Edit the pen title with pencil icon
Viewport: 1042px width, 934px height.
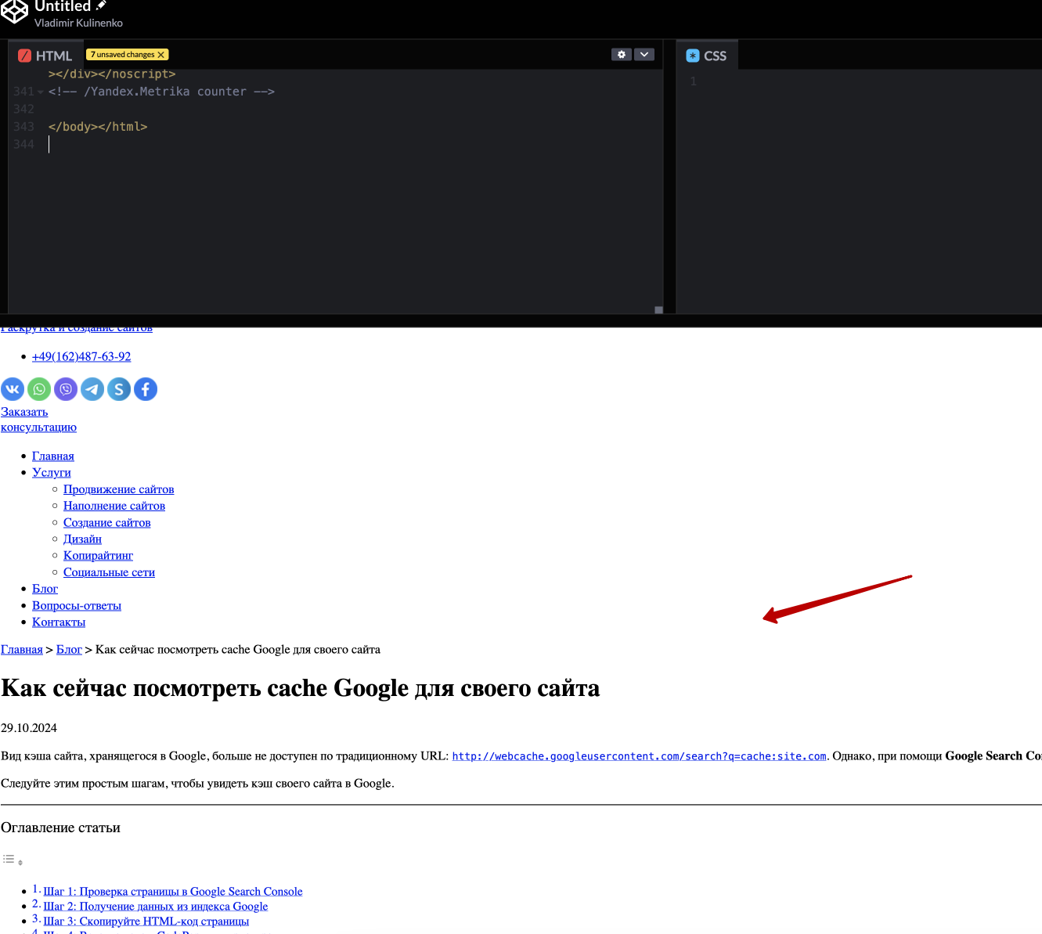(x=101, y=5)
